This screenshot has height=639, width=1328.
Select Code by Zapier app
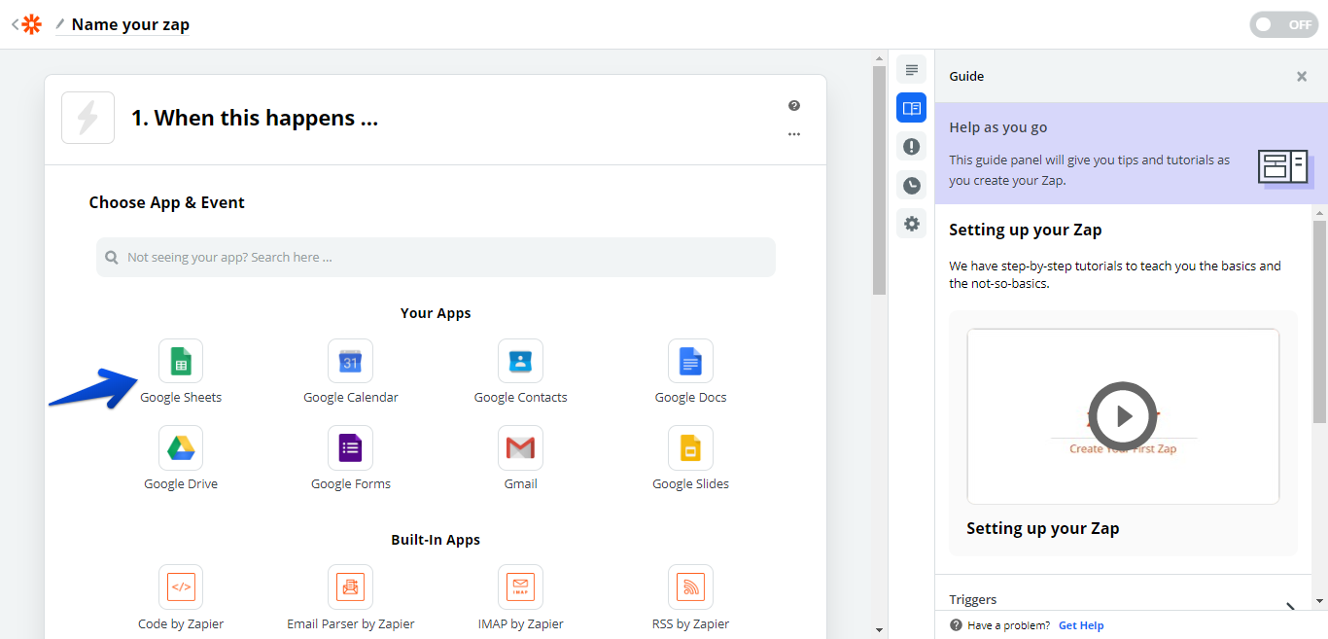(181, 587)
